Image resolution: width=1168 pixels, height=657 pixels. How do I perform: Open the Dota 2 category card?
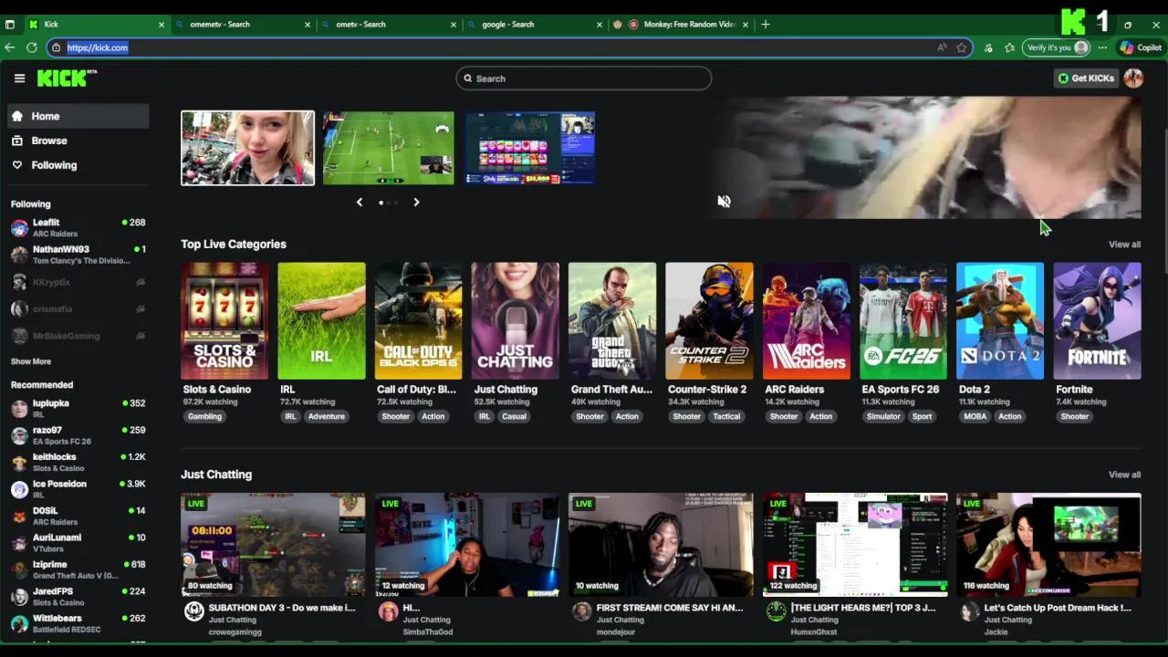1000,321
